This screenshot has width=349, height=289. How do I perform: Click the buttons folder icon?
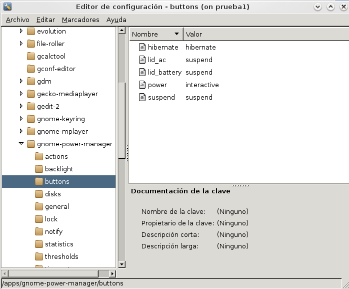[39, 181]
